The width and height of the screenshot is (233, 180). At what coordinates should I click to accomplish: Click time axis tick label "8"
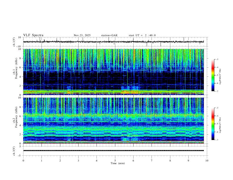(x=170, y=161)
